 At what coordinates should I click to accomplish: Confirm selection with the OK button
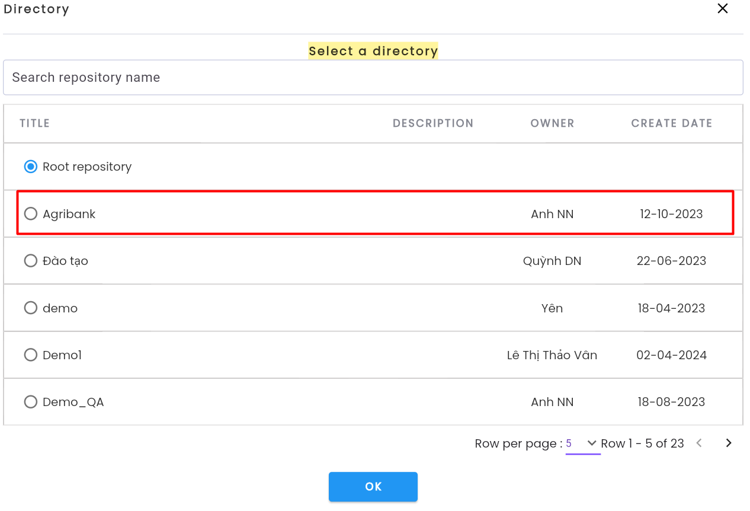(373, 487)
